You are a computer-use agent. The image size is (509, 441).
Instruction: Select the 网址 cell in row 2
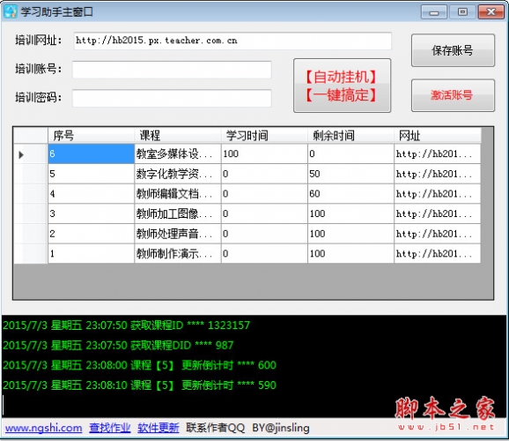pos(438,234)
